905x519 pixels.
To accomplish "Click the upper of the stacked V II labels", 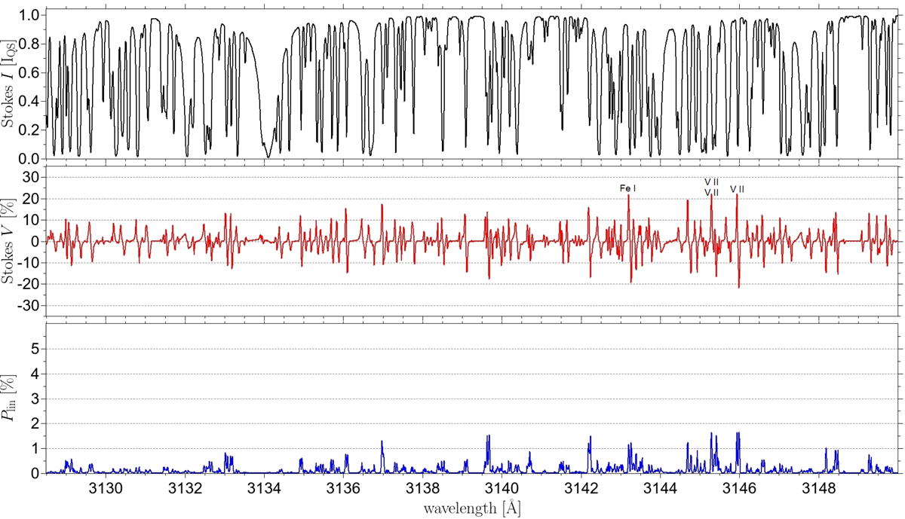I will coord(711,182).
